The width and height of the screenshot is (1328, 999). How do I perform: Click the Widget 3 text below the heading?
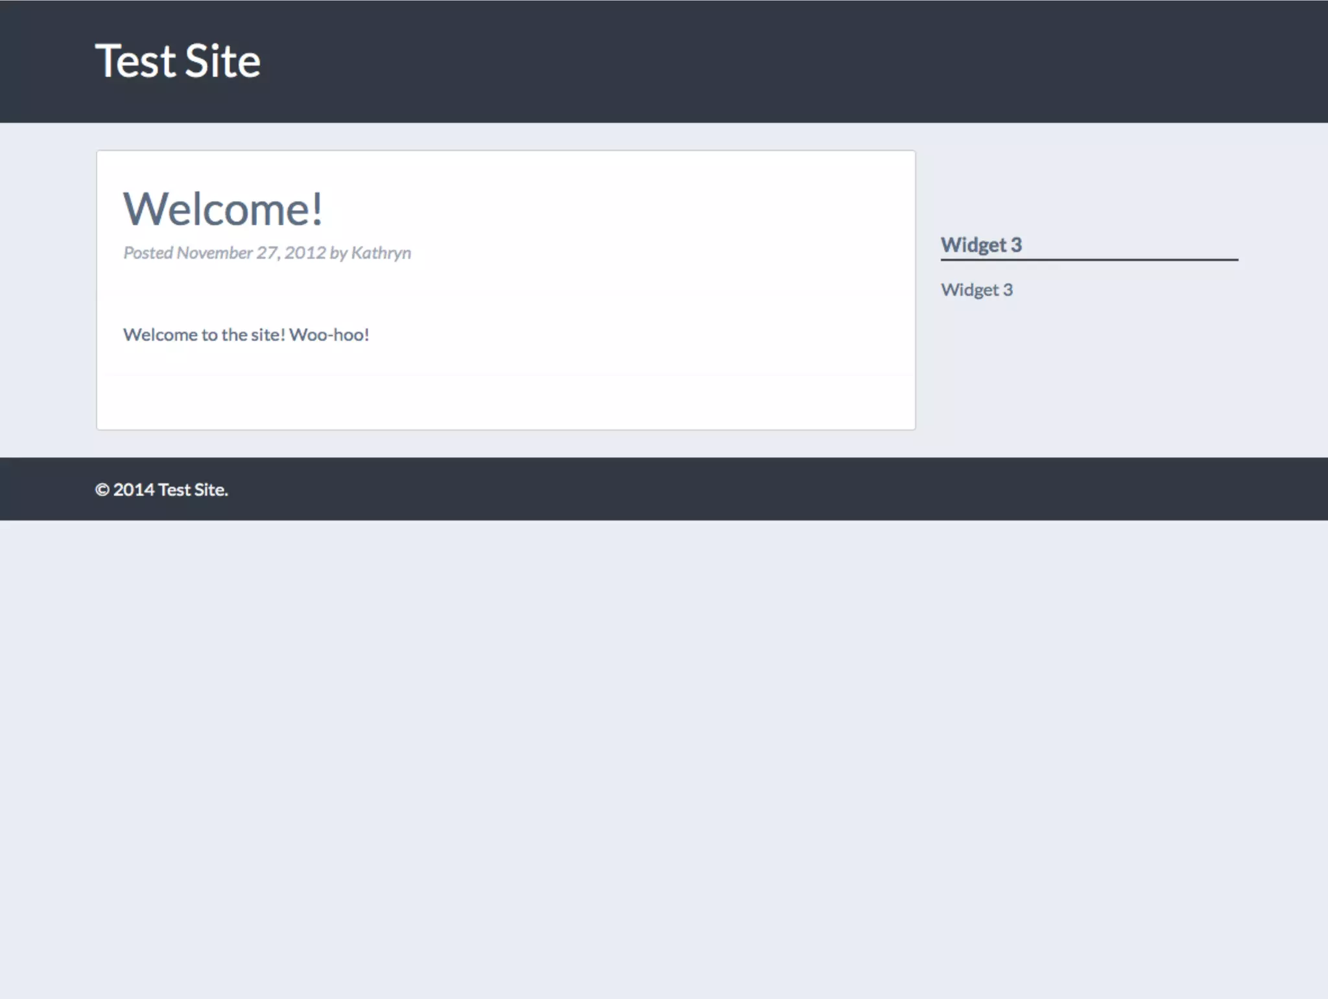click(976, 290)
